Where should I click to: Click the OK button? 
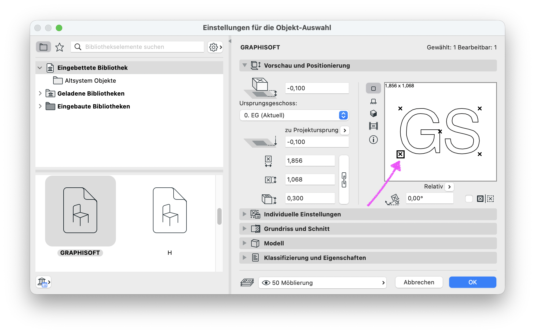coord(472,282)
